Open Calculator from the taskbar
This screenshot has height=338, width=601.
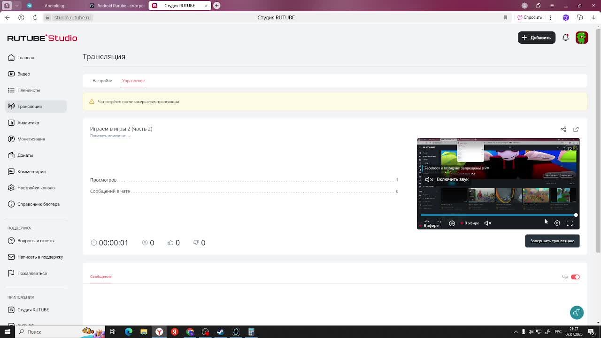point(251,332)
